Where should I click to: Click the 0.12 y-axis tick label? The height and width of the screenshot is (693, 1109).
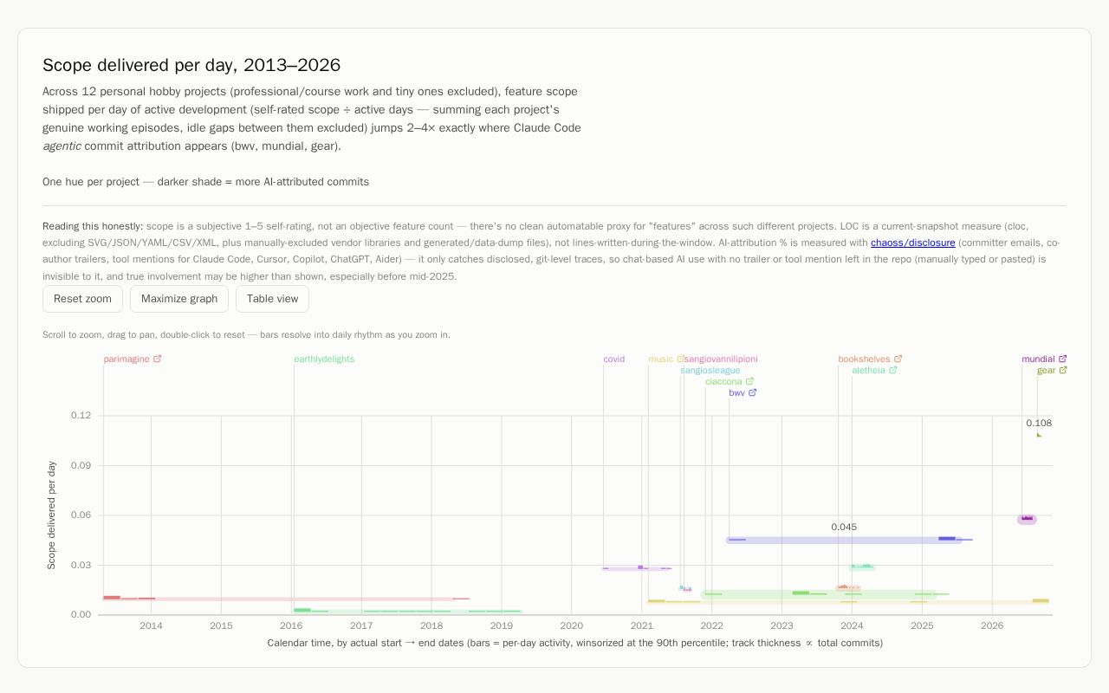81,416
